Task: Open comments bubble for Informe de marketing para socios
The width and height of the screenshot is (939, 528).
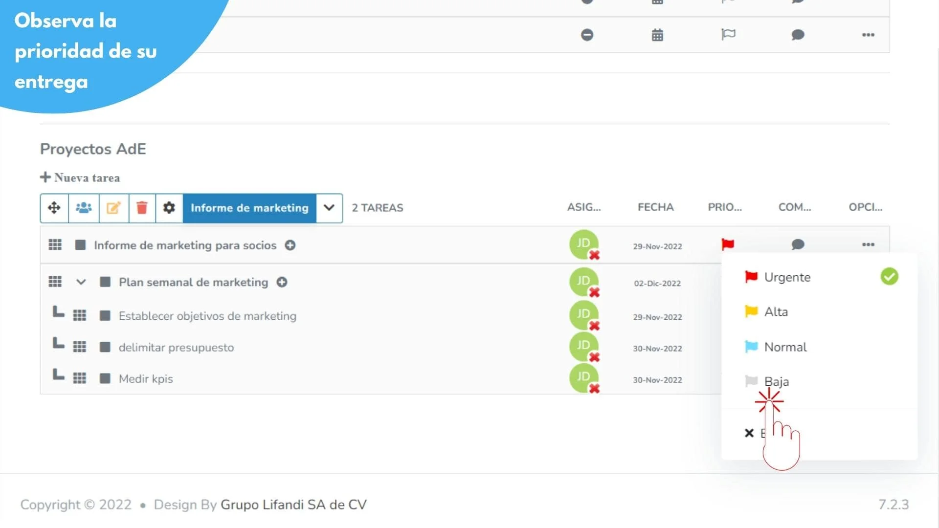Action: click(797, 244)
